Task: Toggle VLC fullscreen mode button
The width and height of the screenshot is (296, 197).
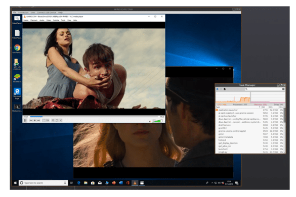Action: coord(44,120)
